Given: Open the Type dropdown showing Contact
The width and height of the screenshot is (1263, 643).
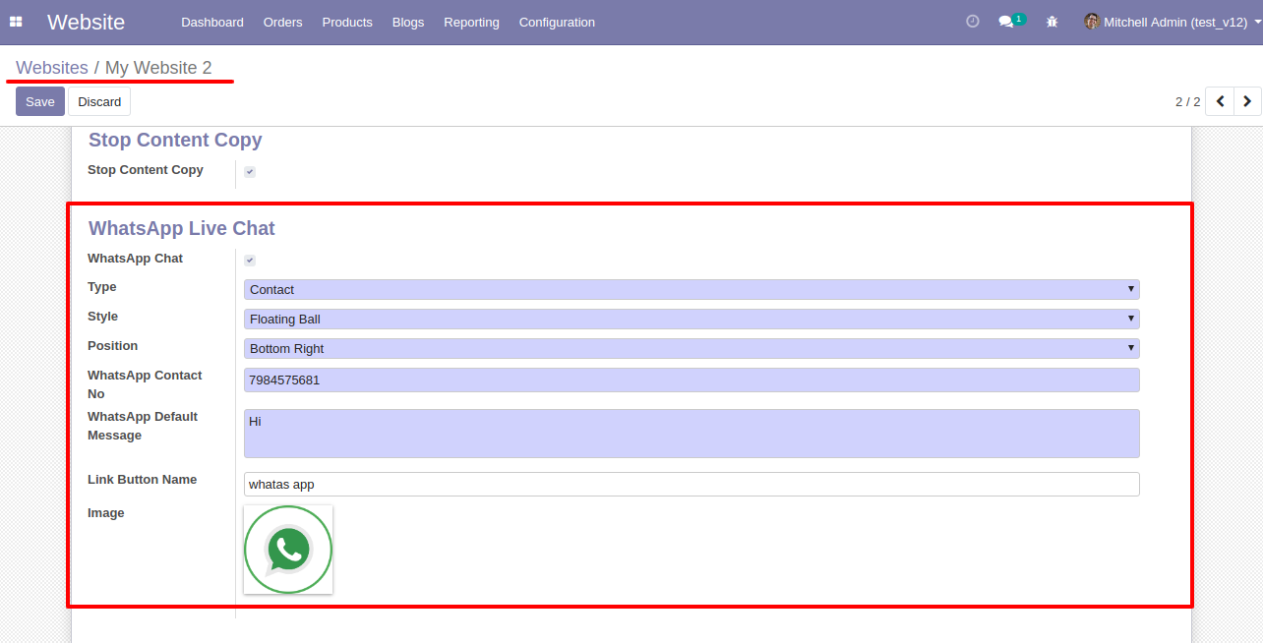Looking at the screenshot, I should (692, 289).
